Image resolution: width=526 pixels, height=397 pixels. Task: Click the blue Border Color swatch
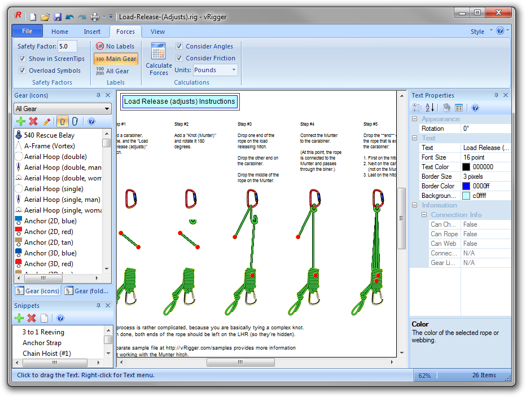click(466, 186)
